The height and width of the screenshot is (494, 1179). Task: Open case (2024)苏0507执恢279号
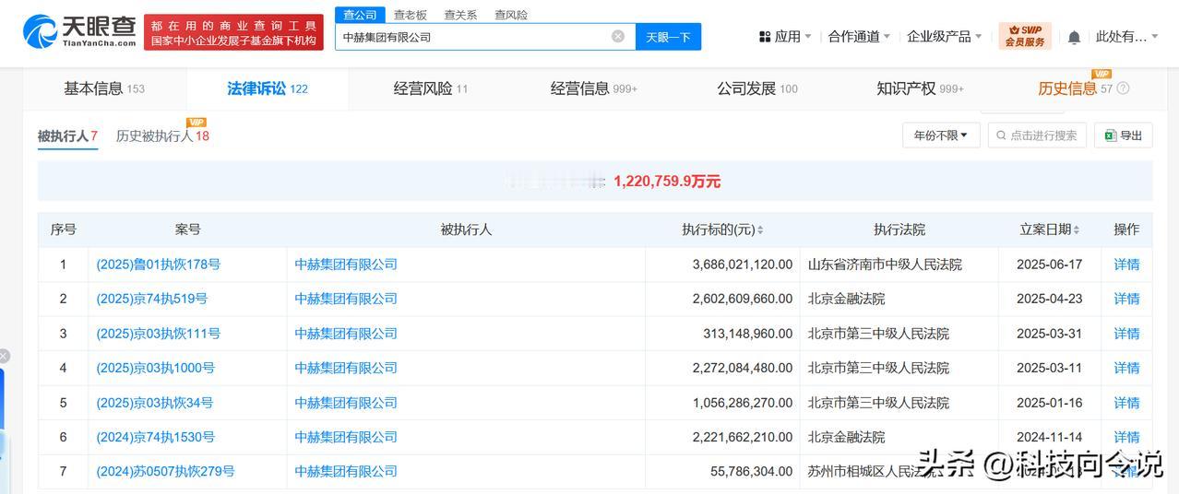pyautogui.click(x=166, y=471)
